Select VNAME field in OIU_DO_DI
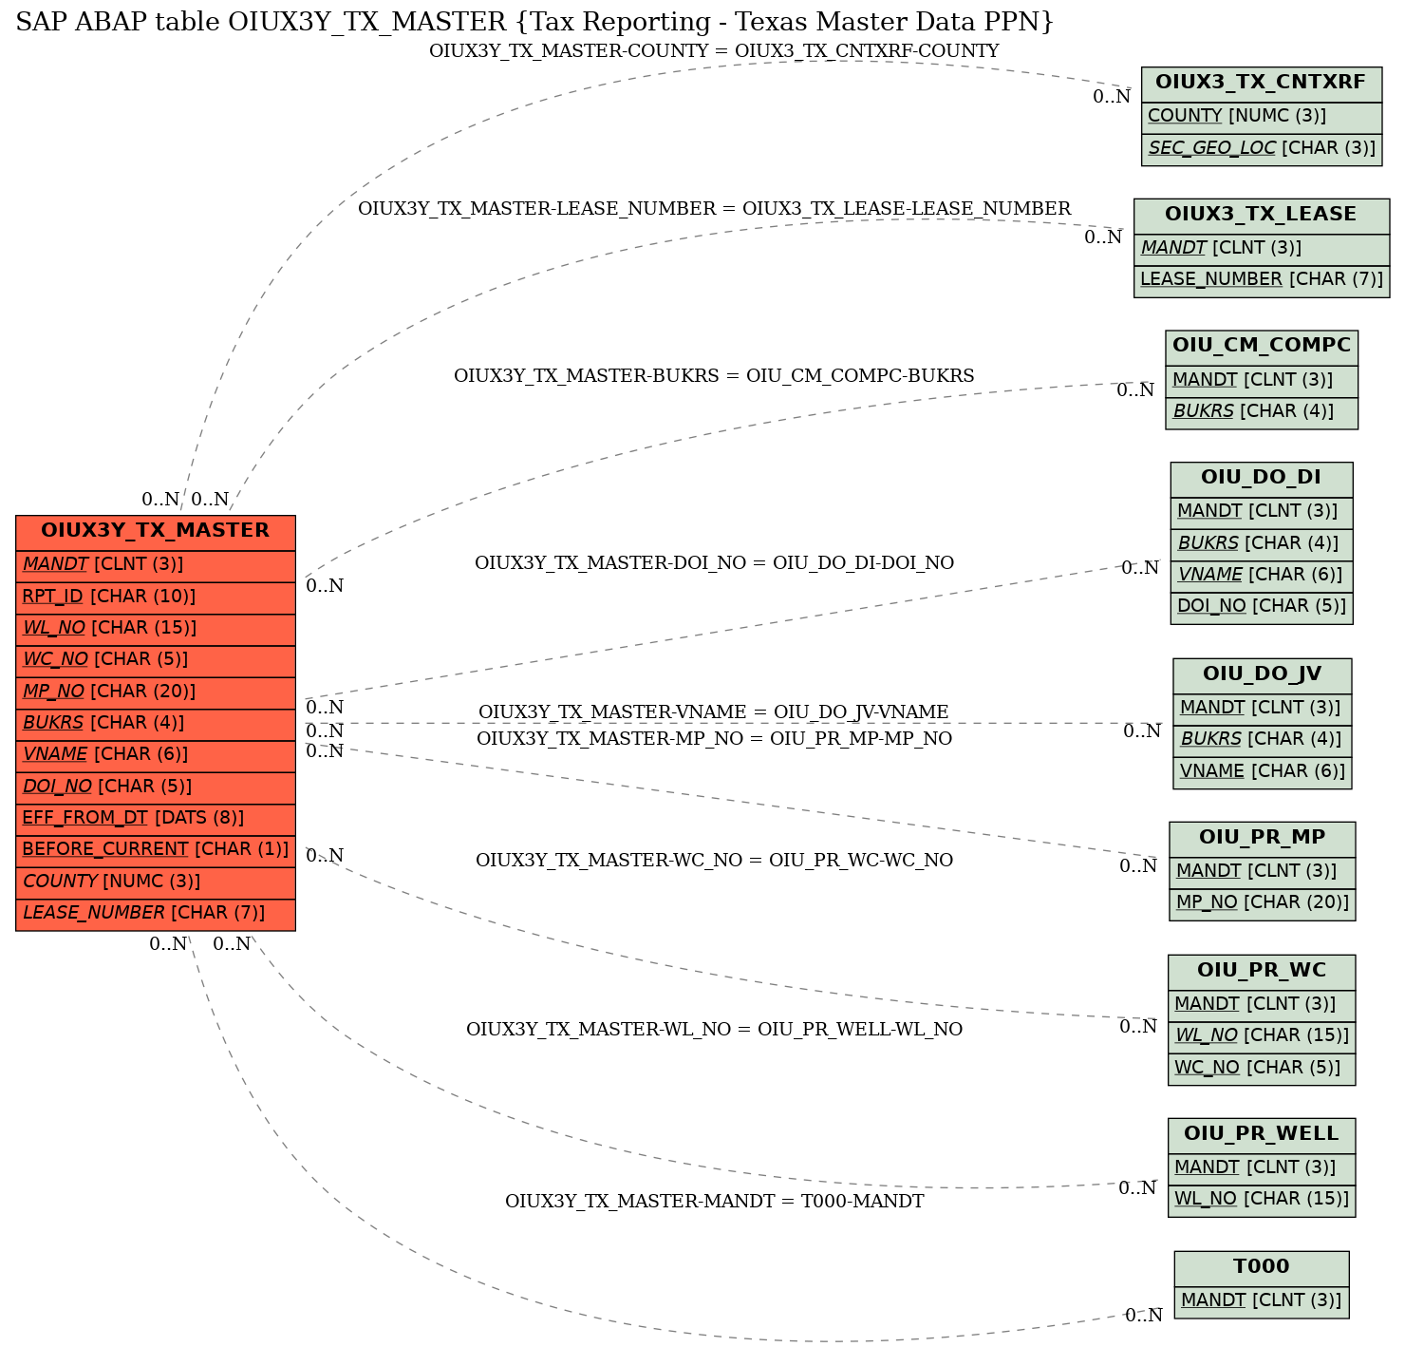1405x1347 pixels. (1262, 576)
